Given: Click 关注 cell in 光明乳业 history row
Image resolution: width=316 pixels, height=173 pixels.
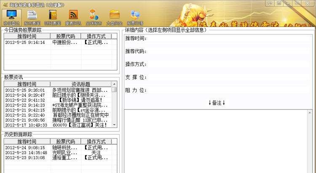Looking at the screenshot, I should tap(96, 153).
